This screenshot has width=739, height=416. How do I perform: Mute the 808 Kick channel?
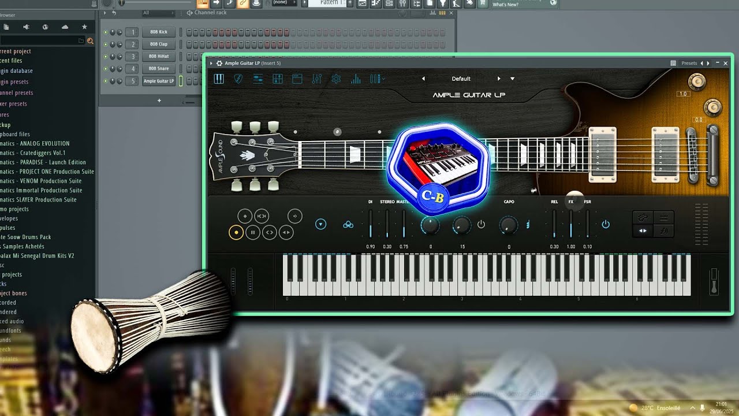[x=106, y=32]
